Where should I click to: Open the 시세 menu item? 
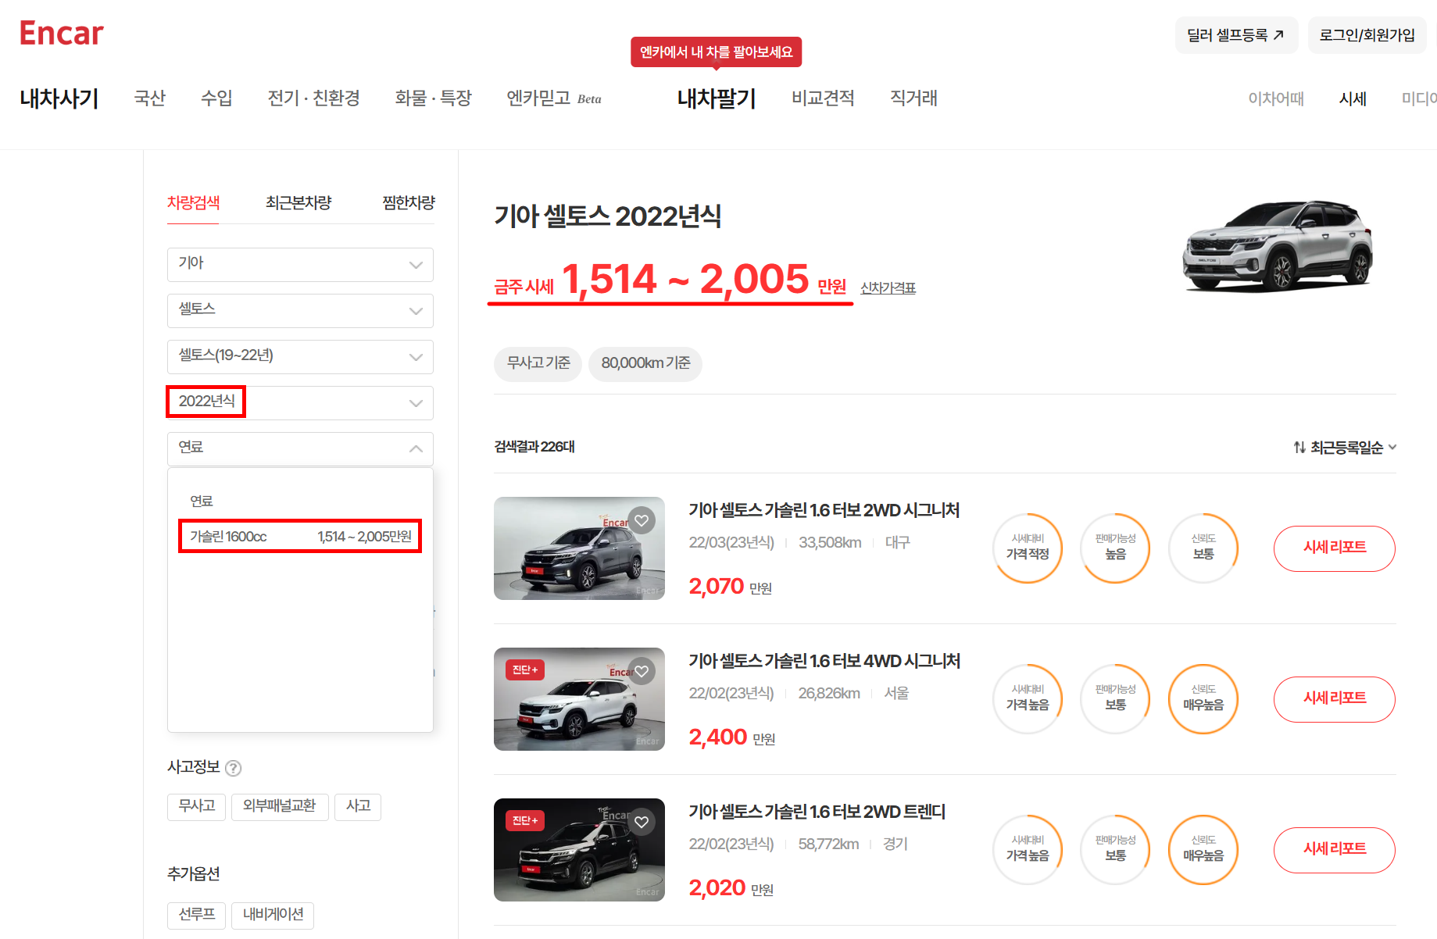1353,99
